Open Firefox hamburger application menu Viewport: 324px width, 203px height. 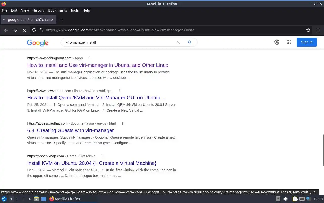[x=318, y=30]
